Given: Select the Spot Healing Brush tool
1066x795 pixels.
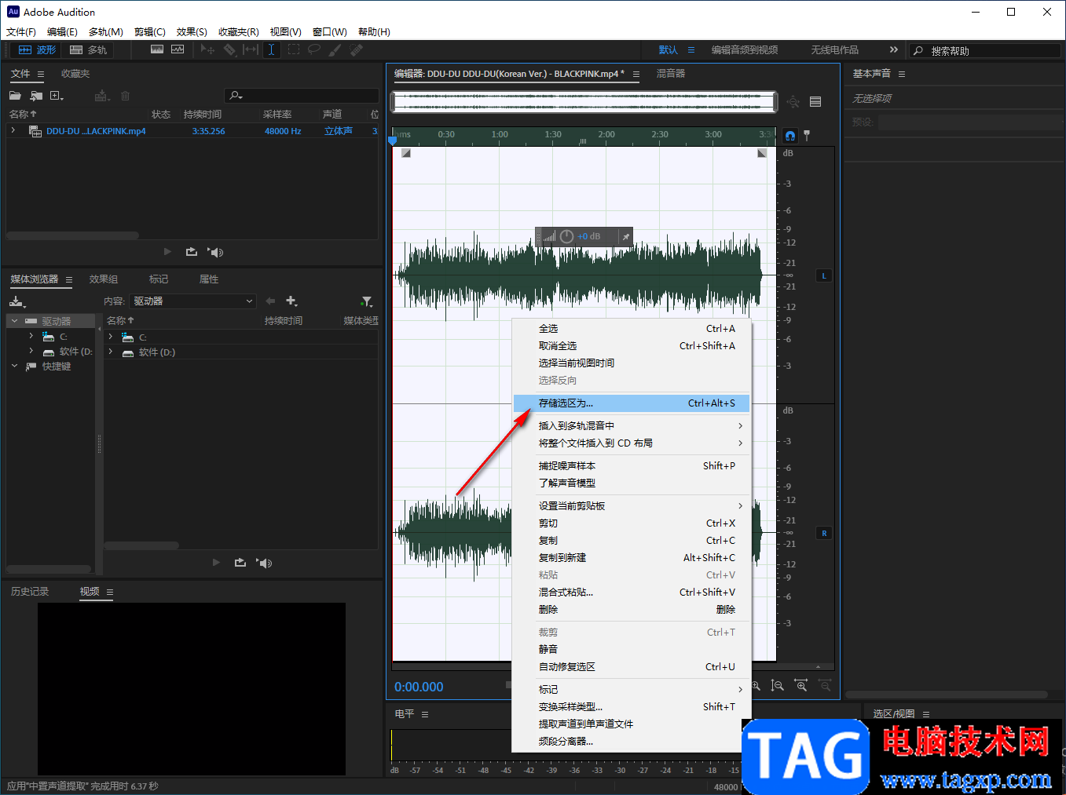Looking at the screenshot, I should (x=356, y=49).
